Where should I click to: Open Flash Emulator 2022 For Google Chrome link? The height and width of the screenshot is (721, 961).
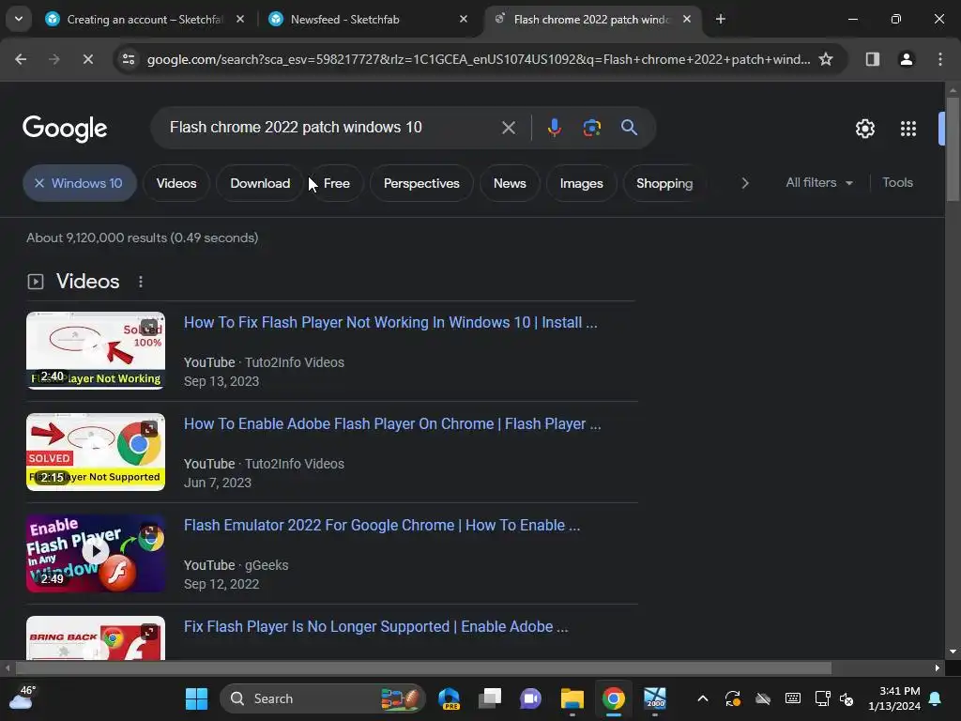(x=382, y=526)
